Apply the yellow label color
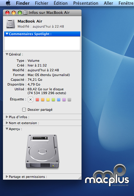This screenshot has width=134, height=196. coord(48,99)
